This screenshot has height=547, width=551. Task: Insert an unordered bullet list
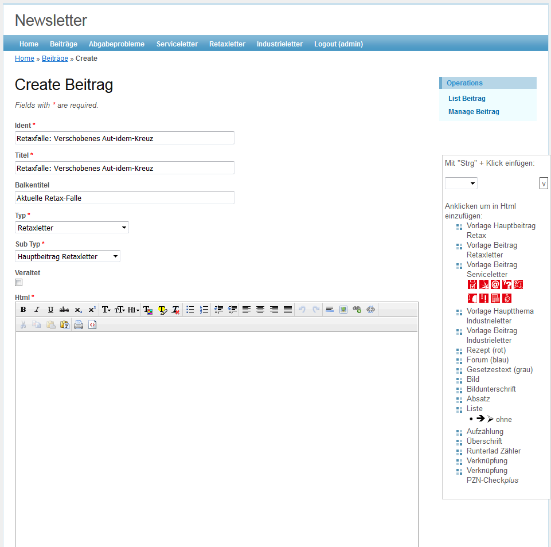190,310
